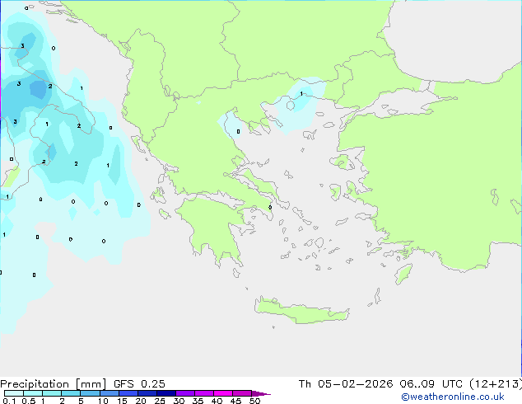Click the 'Th 05-02-2026' date text
522x404 pixels.
coord(346,384)
